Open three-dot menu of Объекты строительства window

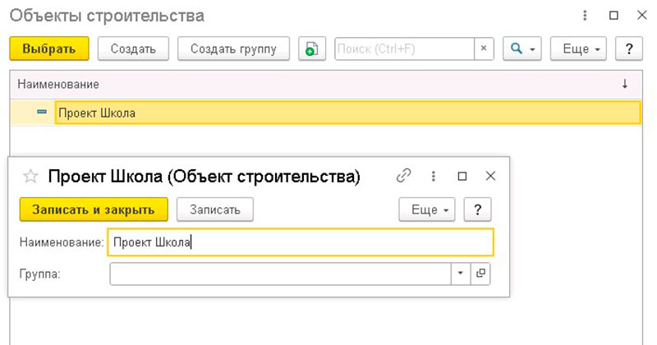coord(585,16)
